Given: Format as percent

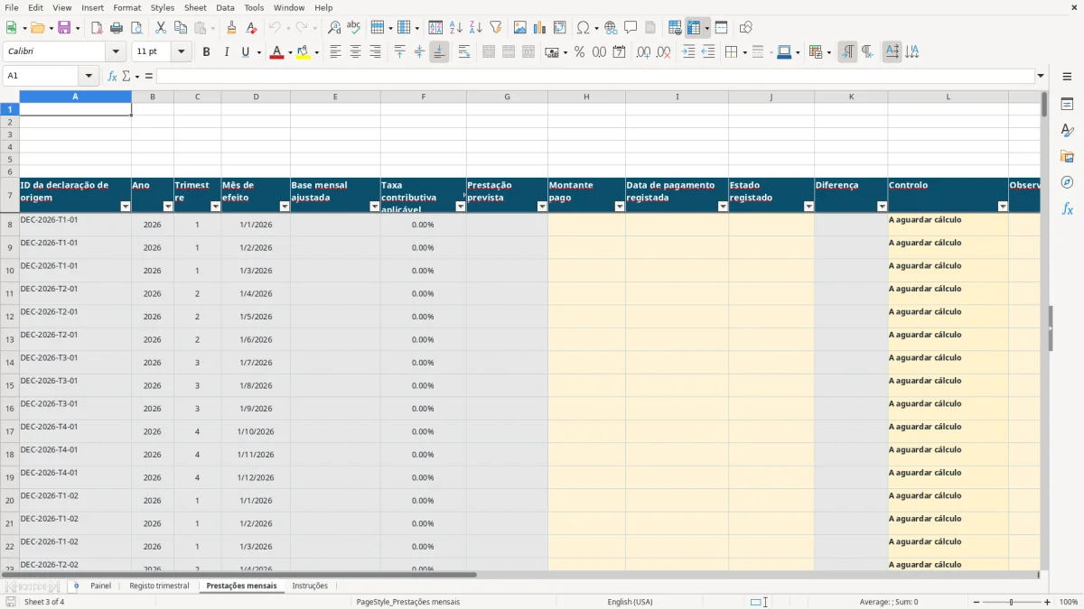Looking at the screenshot, I should point(580,52).
